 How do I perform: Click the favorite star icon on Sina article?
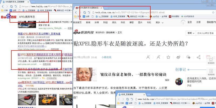168,57
